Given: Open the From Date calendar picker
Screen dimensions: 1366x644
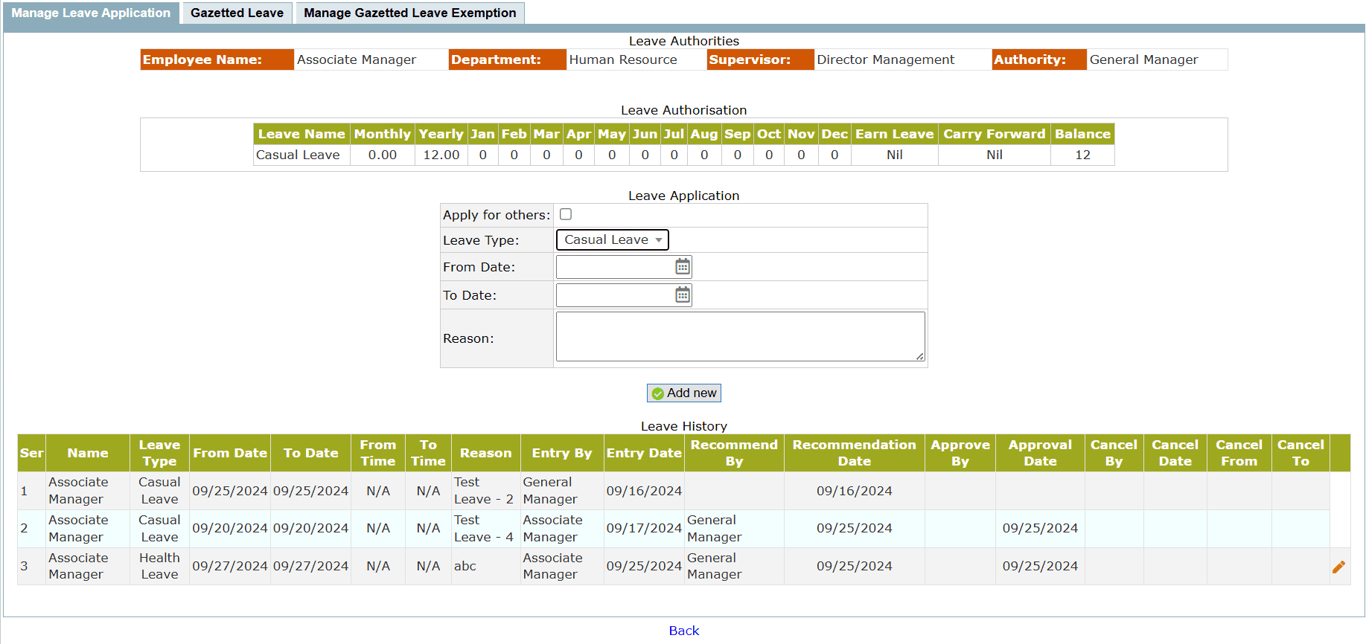Looking at the screenshot, I should coord(682,267).
